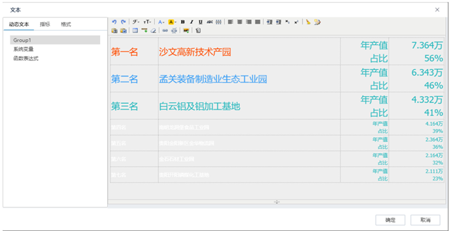The image size is (449, 231).
Task: Select 系统变量 in the list
Action: coord(23,49)
